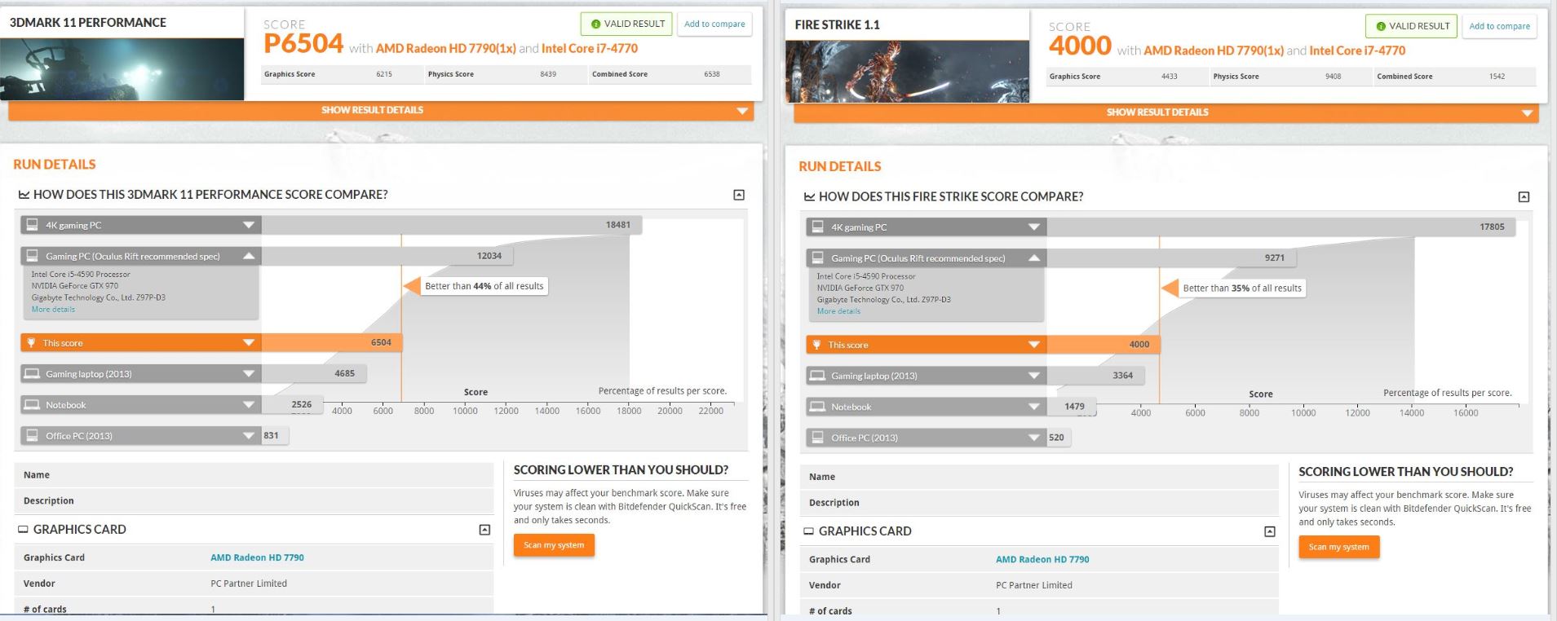This screenshot has height=621, width=1557.
Task: Open More details link under 12034 Gaming PC
Action: (53, 310)
